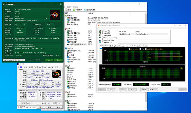Enable the Stress local disks checkbox
The height and width of the screenshot is (113, 191).
pyautogui.click(x=102, y=40)
